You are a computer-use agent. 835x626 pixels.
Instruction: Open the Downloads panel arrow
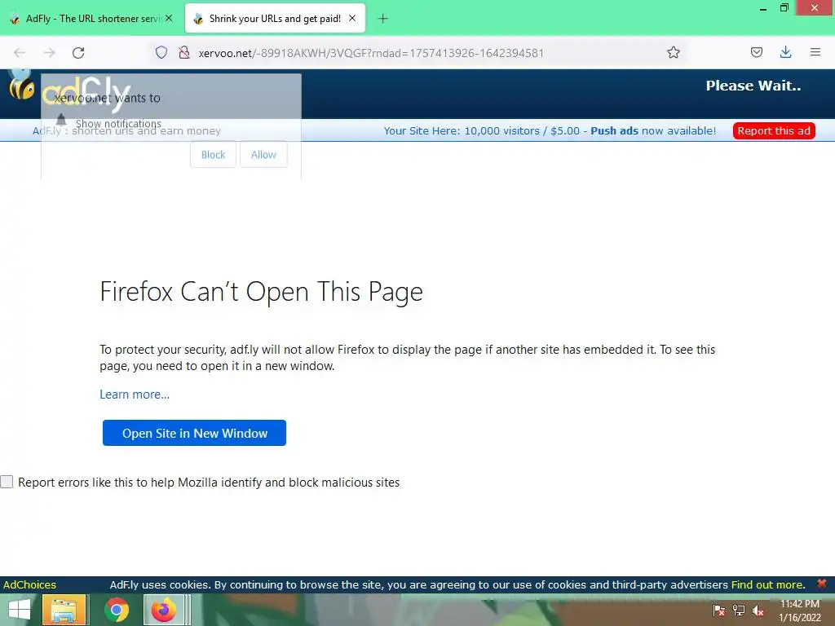click(785, 52)
